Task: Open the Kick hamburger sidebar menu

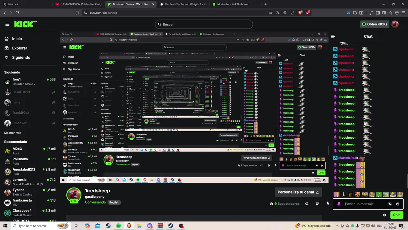Action: click(x=7, y=24)
